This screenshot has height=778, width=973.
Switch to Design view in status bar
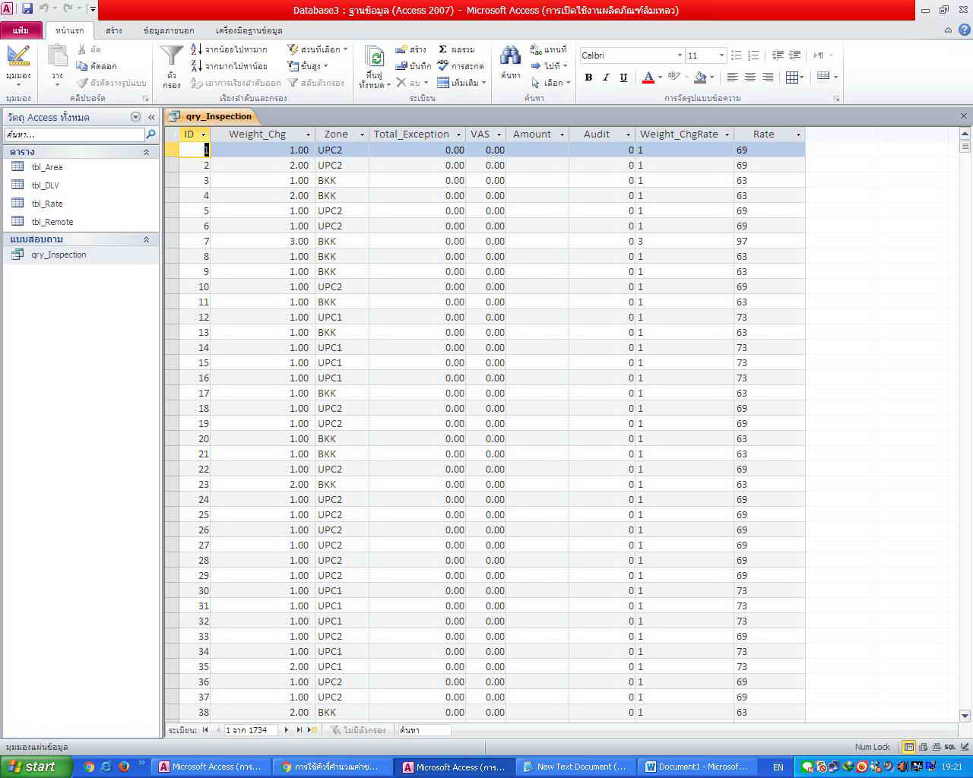tap(964, 747)
